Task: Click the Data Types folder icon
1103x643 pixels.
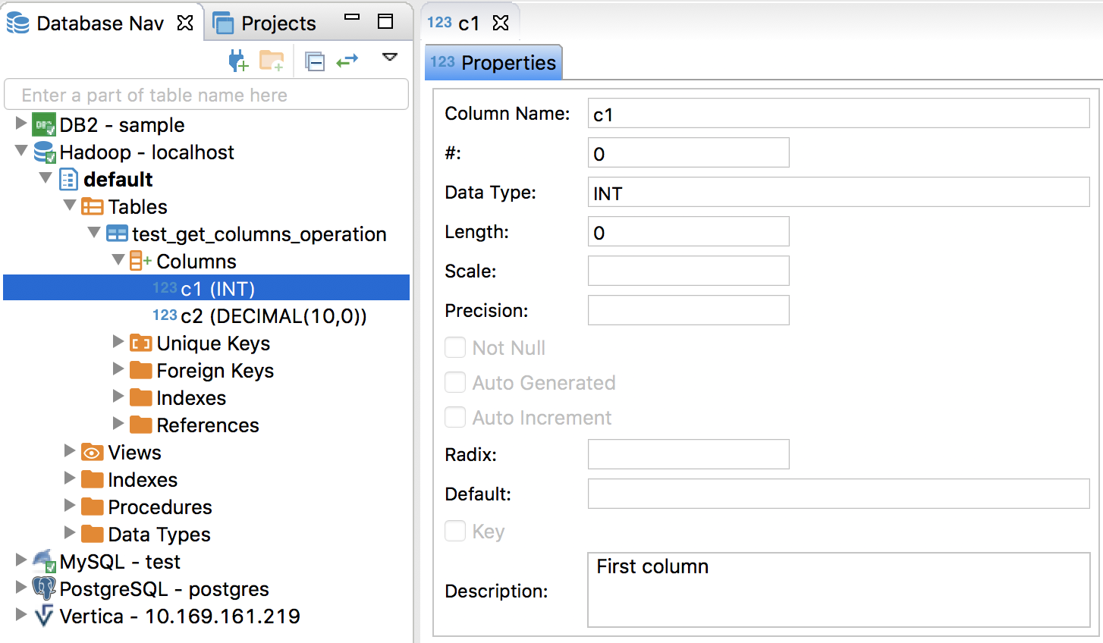Action: tap(92, 534)
